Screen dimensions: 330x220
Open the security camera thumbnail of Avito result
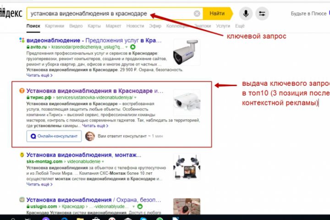click(187, 52)
